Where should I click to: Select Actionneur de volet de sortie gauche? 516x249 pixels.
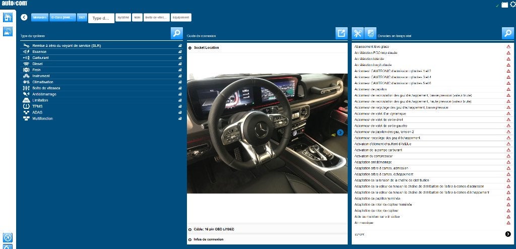pos(432,126)
